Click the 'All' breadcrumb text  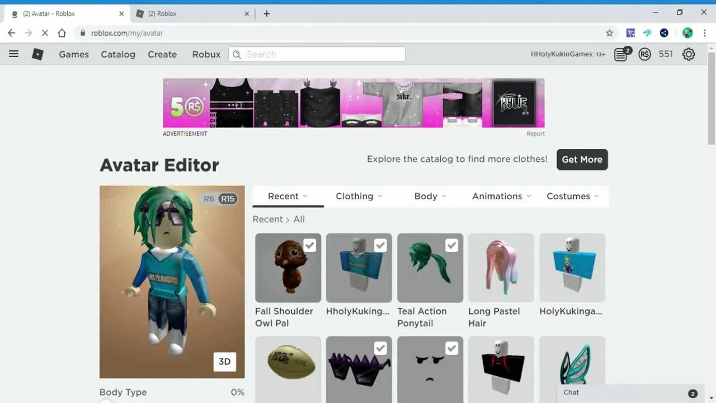[x=299, y=219]
